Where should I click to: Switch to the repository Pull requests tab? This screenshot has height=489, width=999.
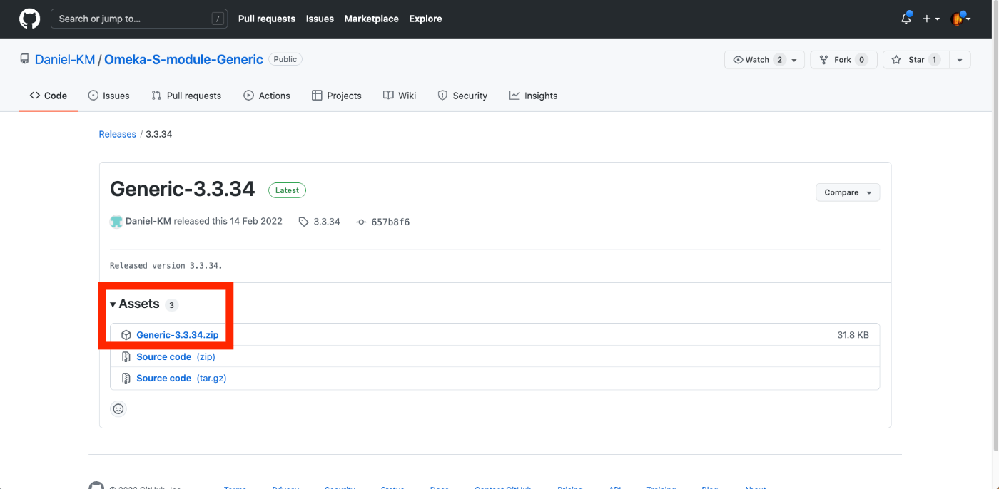[x=186, y=96]
